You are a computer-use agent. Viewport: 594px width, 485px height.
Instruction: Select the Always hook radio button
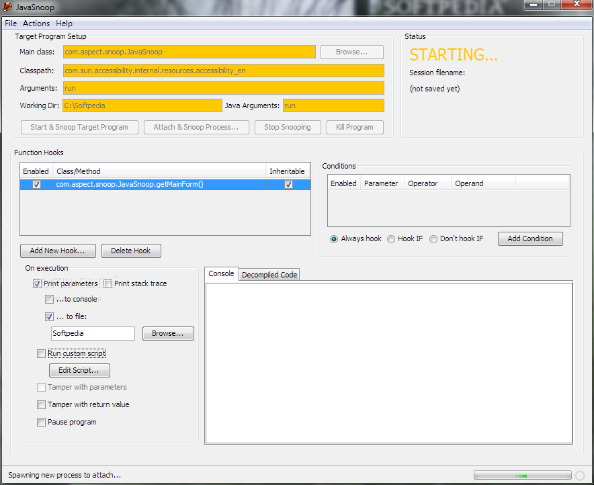coord(334,239)
